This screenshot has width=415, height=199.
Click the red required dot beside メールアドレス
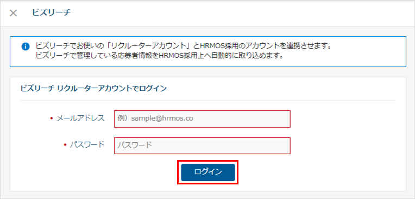pyautogui.click(x=52, y=118)
